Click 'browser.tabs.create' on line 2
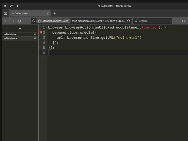This screenshot has height=141, width=188. pyautogui.click(x=72, y=33)
